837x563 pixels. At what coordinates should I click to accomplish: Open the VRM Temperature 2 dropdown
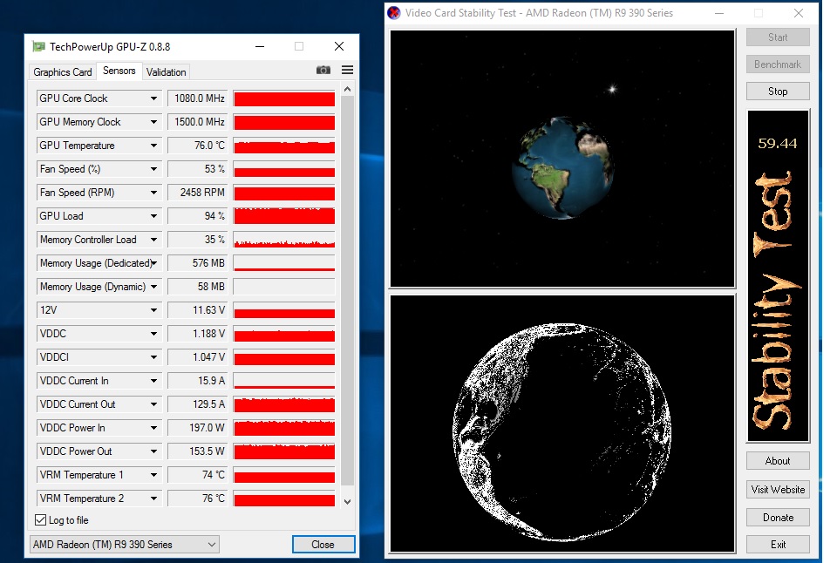[x=153, y=498]
